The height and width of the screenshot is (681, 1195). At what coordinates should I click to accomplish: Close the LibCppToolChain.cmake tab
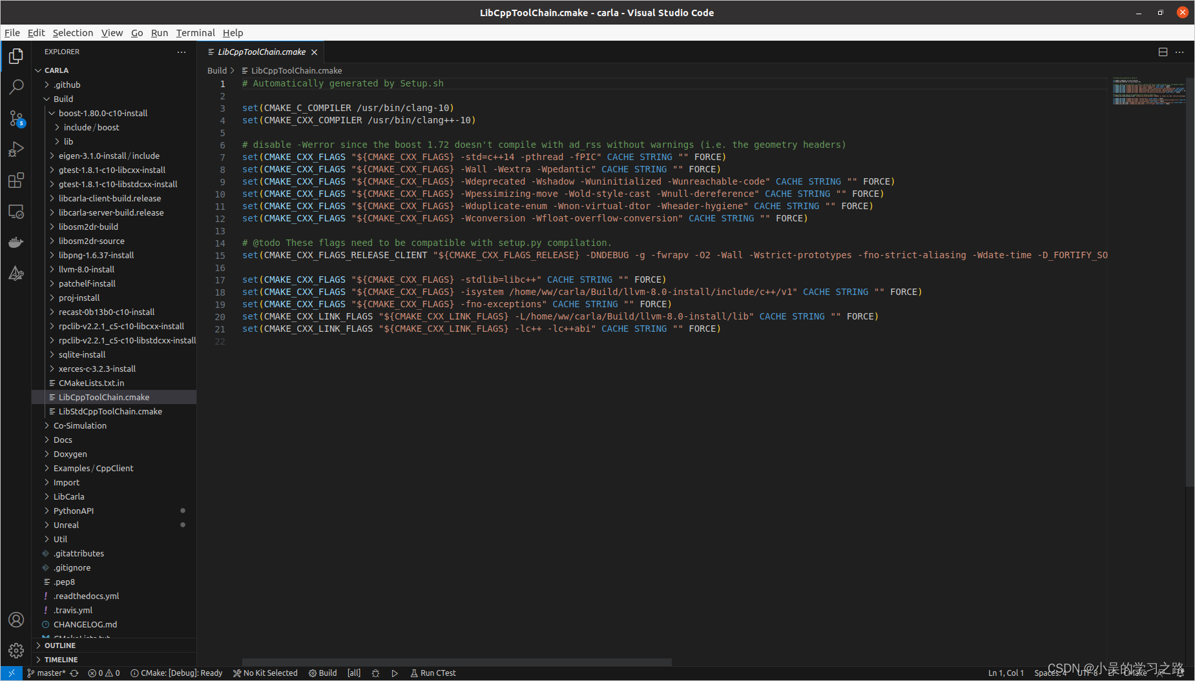(x=315, y=52)
